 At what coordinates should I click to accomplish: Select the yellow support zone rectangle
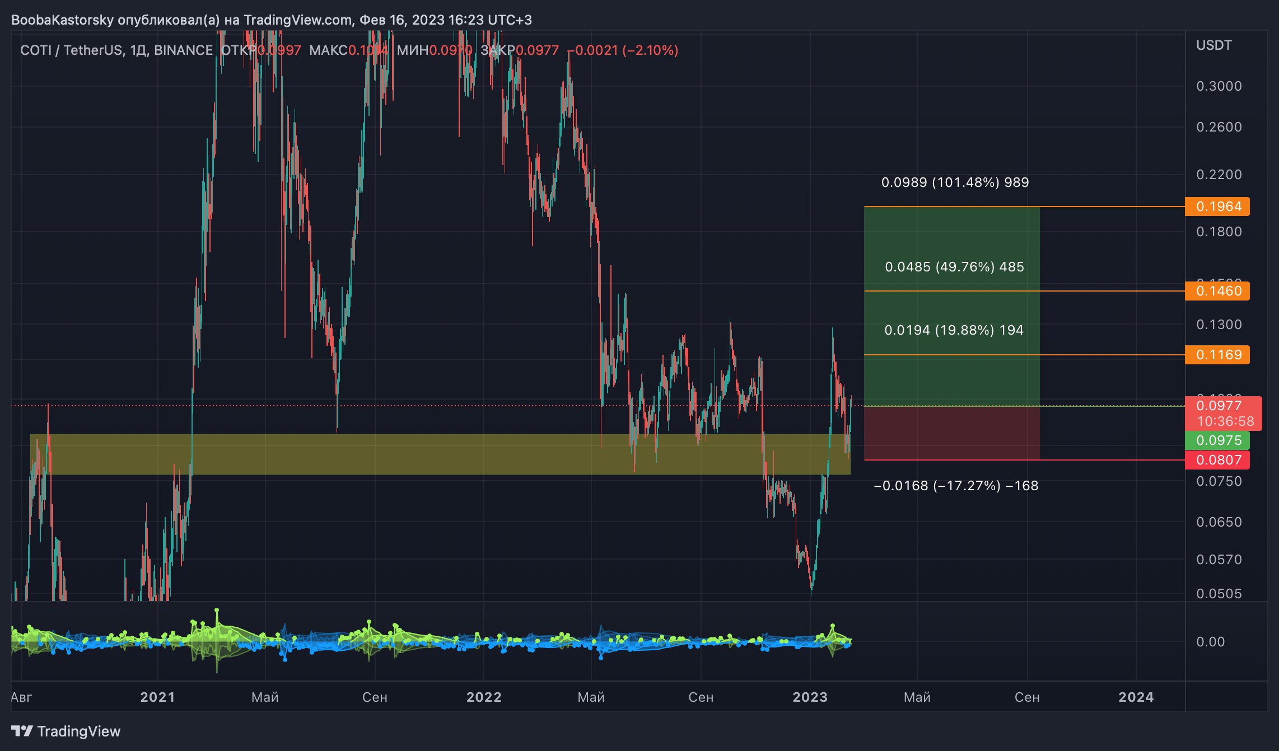440,454
